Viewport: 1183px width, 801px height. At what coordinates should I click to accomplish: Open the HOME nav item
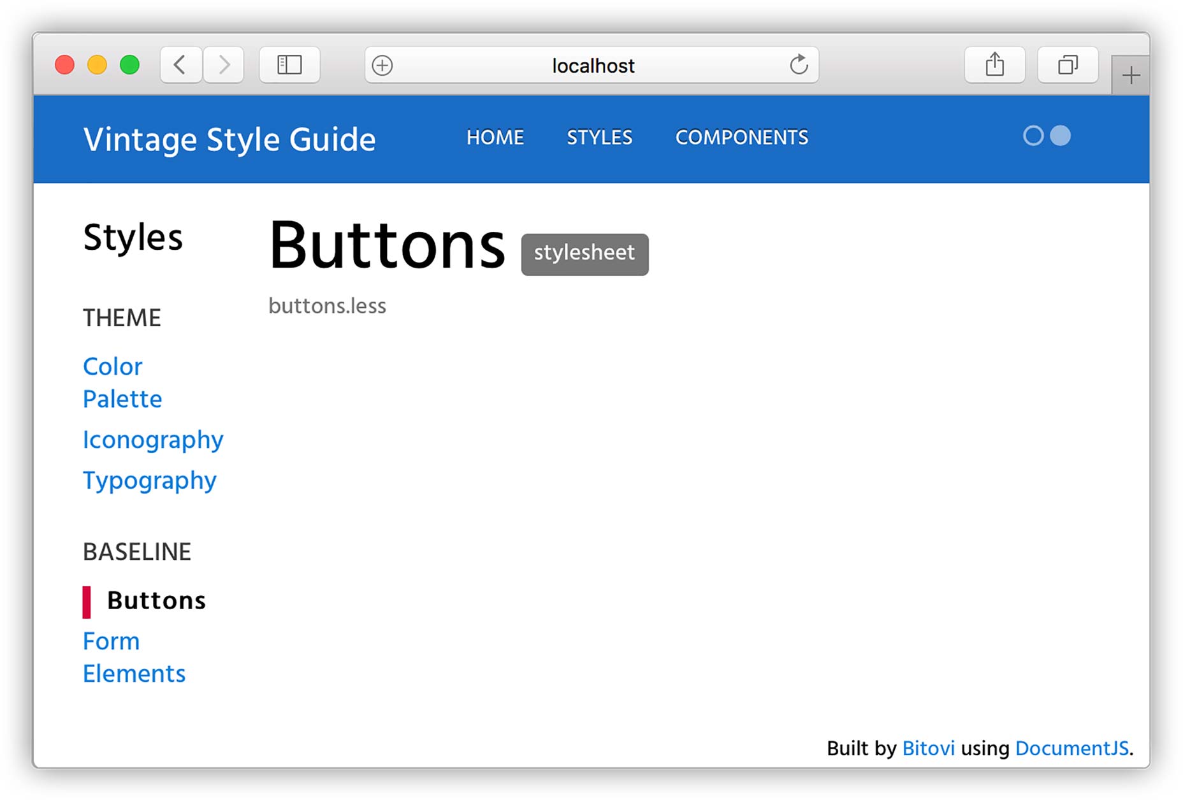tap(495, 137)
